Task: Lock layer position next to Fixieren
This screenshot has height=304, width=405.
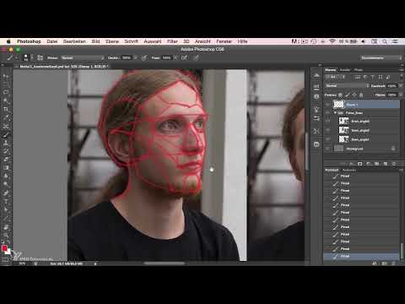Action: tap(354, 95)
